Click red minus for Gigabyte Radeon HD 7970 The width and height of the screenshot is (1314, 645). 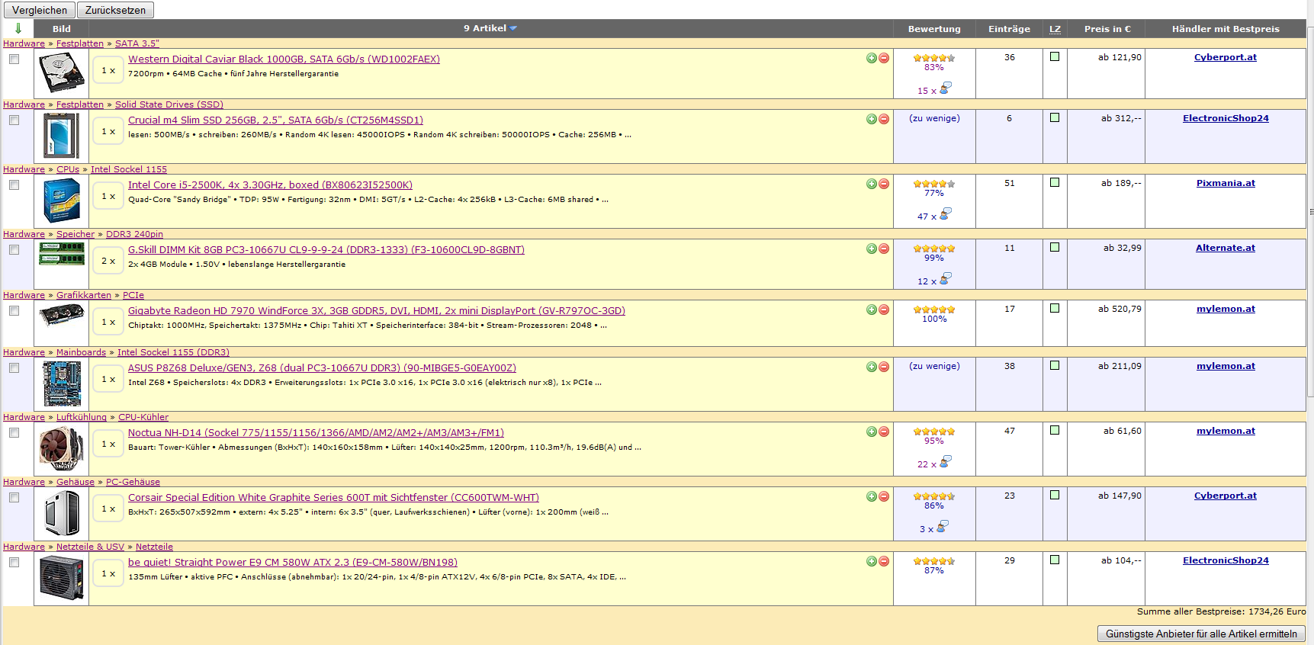point(884,310)
